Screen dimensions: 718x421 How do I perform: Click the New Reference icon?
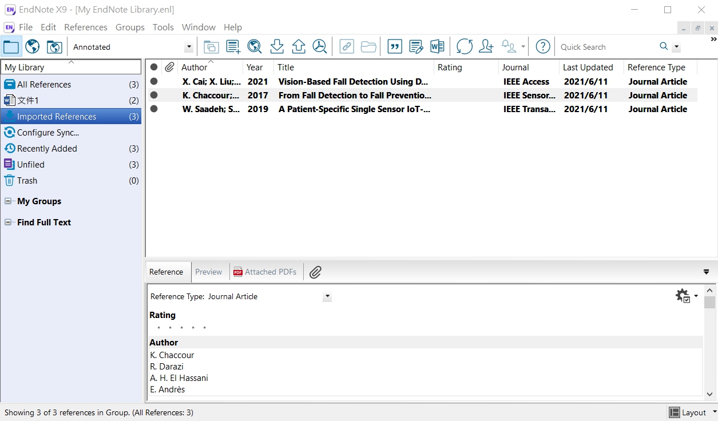(233, 47)
